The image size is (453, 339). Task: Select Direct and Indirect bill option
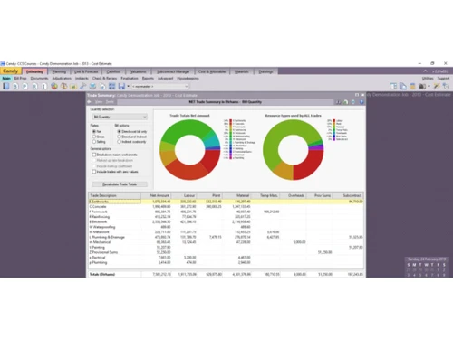click(119, 137)
